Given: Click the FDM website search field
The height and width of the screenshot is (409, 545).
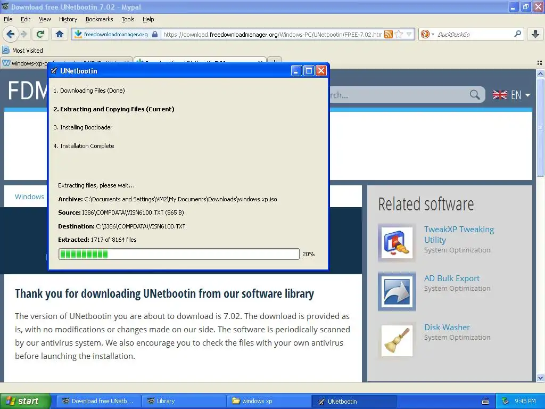Looking at the screenshot, I should pos(400,95).
